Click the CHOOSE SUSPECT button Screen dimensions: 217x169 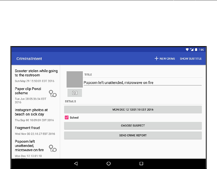coord(133,126)
